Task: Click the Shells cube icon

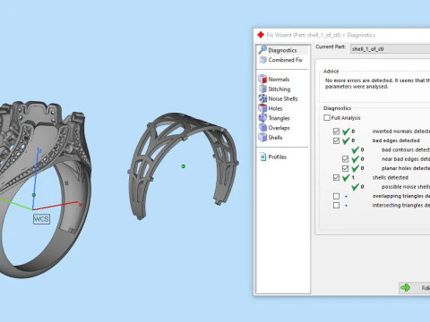Action: pyautogui.click(x=262, y=137)
